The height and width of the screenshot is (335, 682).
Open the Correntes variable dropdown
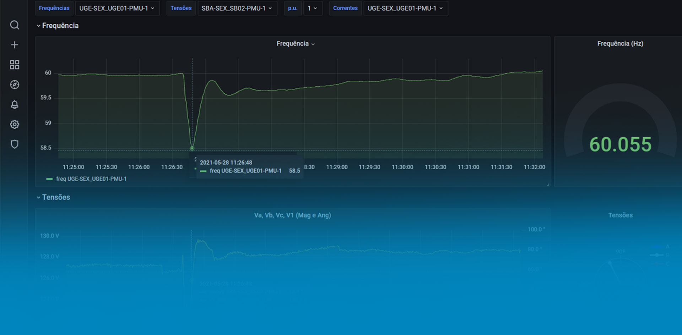[x=405, y=8]
